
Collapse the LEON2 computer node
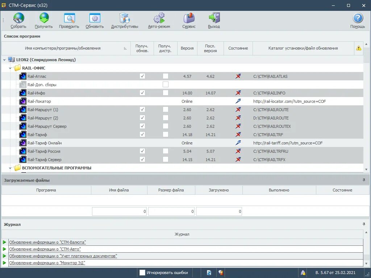point(4,60)
